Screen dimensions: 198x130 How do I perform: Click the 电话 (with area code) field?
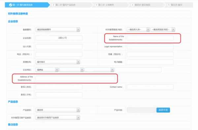tap(59, 54)
